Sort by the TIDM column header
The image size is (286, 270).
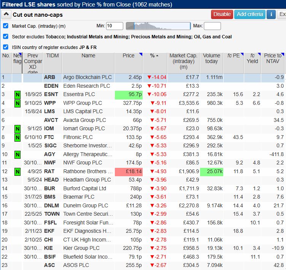tap(52, 63)
